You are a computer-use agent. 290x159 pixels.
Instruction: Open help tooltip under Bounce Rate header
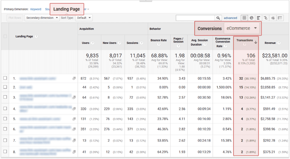coord(158,45)
